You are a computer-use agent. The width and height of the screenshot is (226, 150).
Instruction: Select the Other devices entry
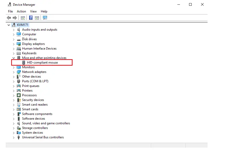(31, 76)
